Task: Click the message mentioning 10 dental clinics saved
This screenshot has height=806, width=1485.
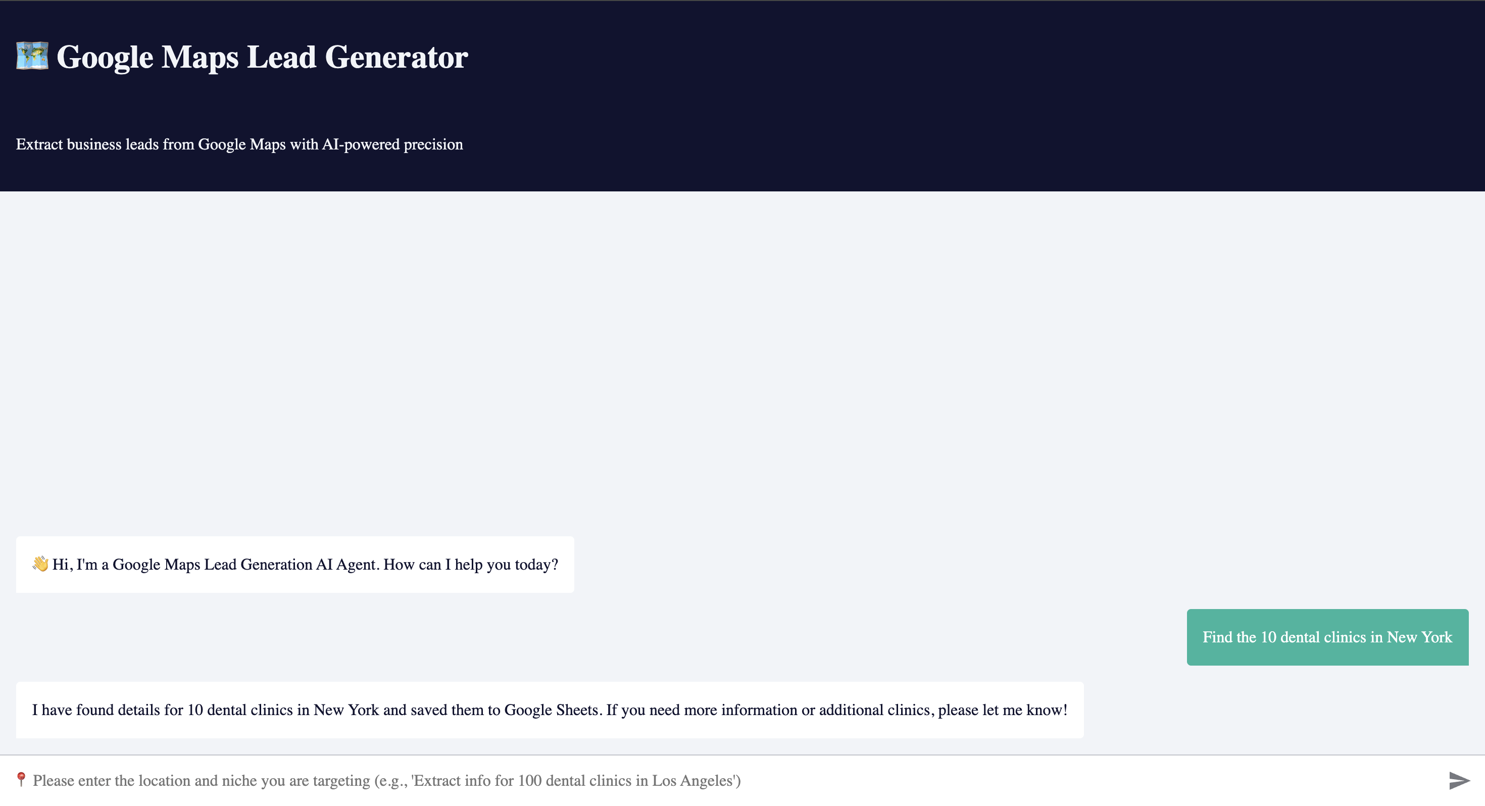Action: [x=550, y=710]
